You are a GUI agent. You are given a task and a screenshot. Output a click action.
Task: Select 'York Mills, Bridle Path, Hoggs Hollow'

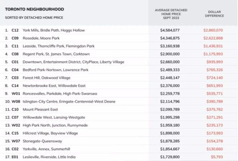54,30
